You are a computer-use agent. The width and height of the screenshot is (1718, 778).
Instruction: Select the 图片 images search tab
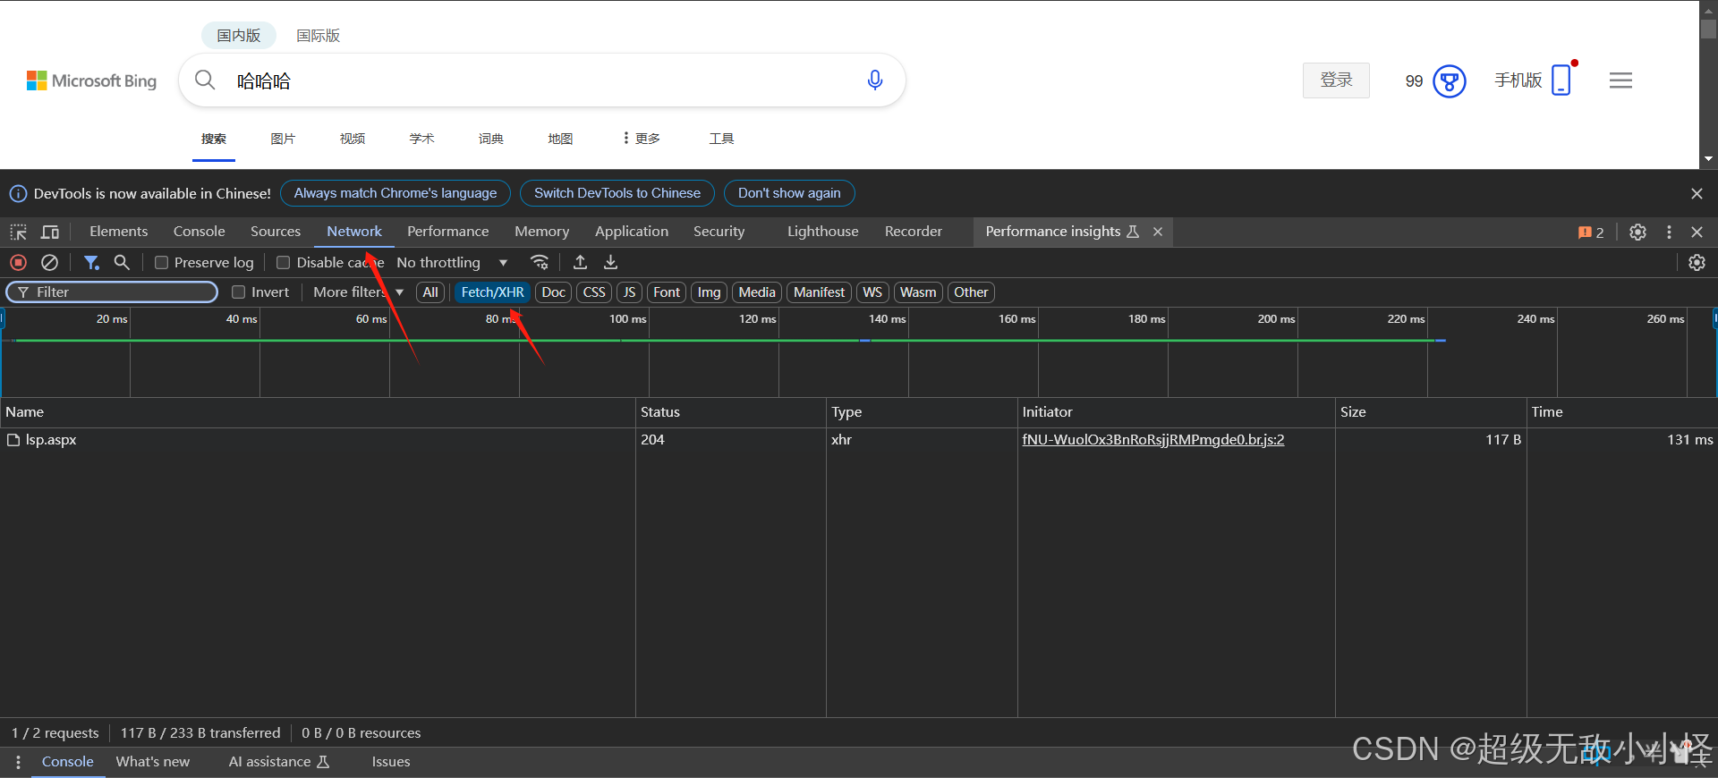tap(283, 139)
